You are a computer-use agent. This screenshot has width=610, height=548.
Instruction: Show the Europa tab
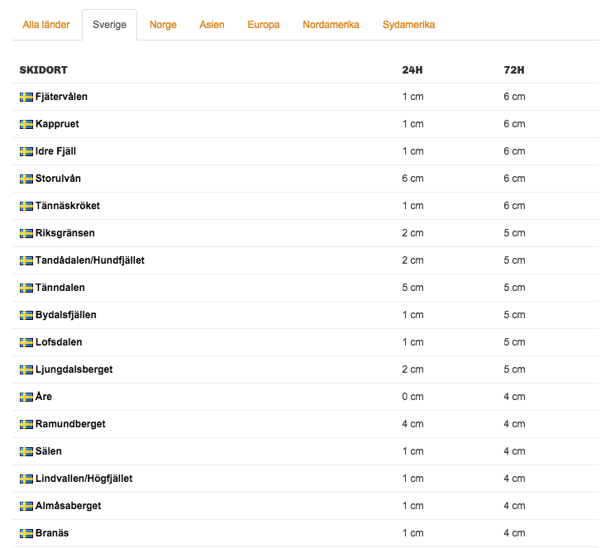[x=264, y=25]
